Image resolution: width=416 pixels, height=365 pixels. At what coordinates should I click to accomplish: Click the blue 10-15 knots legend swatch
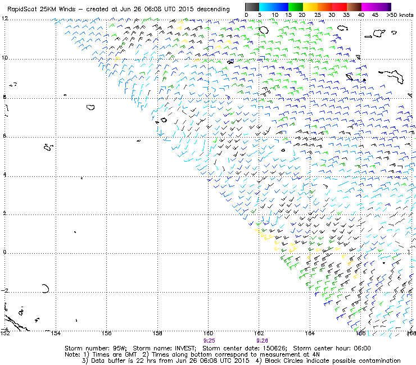[x=281, y=7]
